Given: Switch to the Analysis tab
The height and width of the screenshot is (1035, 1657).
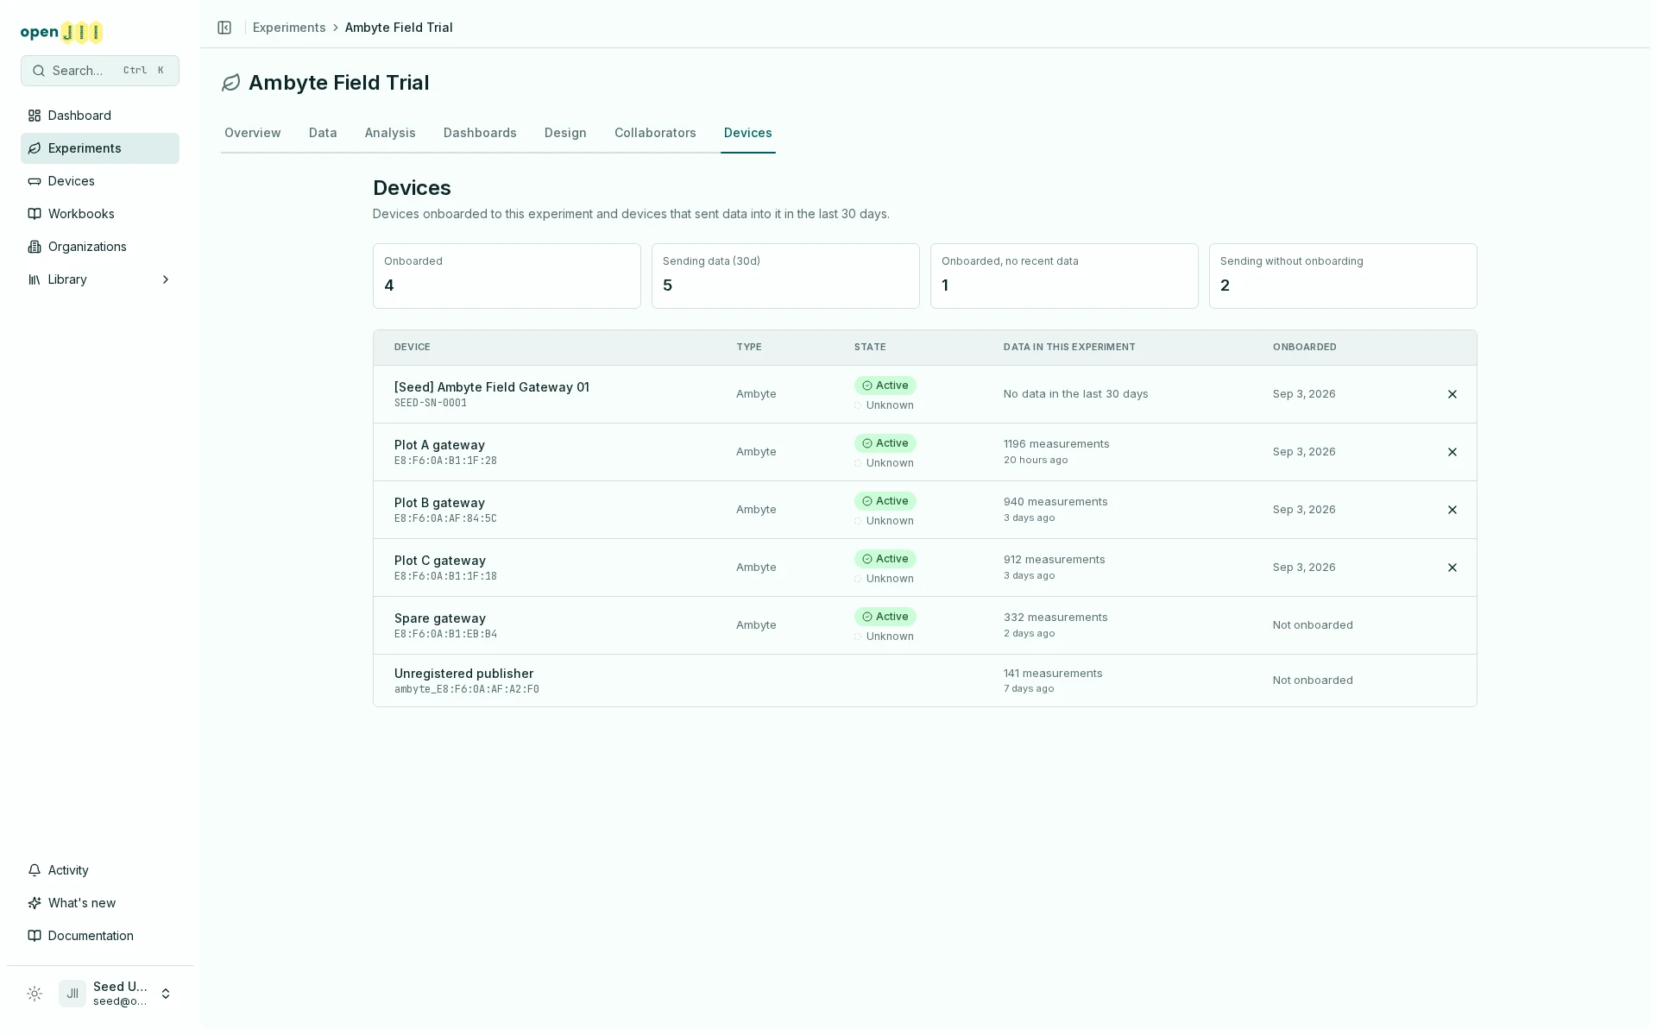Looking at the screenshot, I should pyautogui.click(x=390, y=133).
